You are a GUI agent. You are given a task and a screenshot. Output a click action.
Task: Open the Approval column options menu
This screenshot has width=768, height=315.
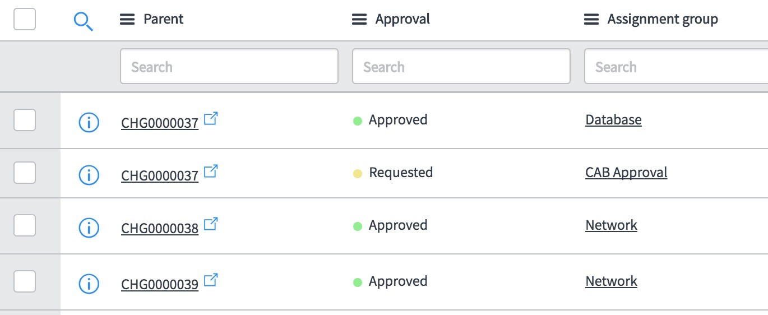coord(359,20)
